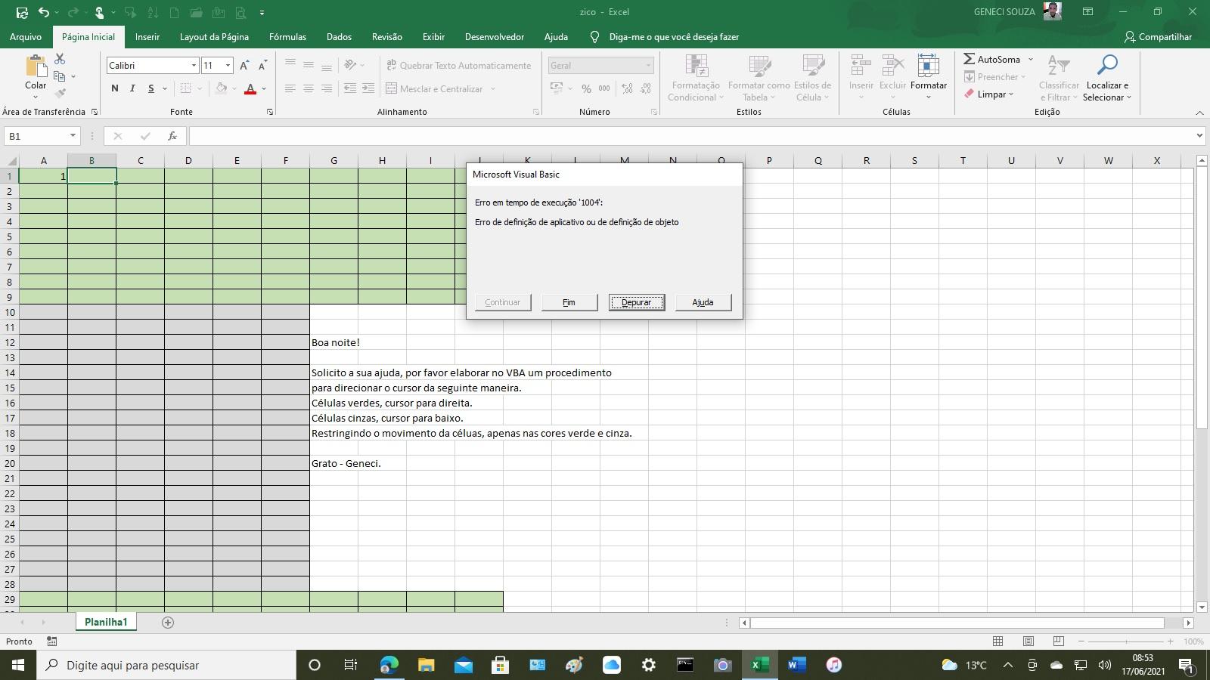The height and width of the screenshot is (680, 1210).
Task: Toggle bold N formatting
Action: (115, 88)
